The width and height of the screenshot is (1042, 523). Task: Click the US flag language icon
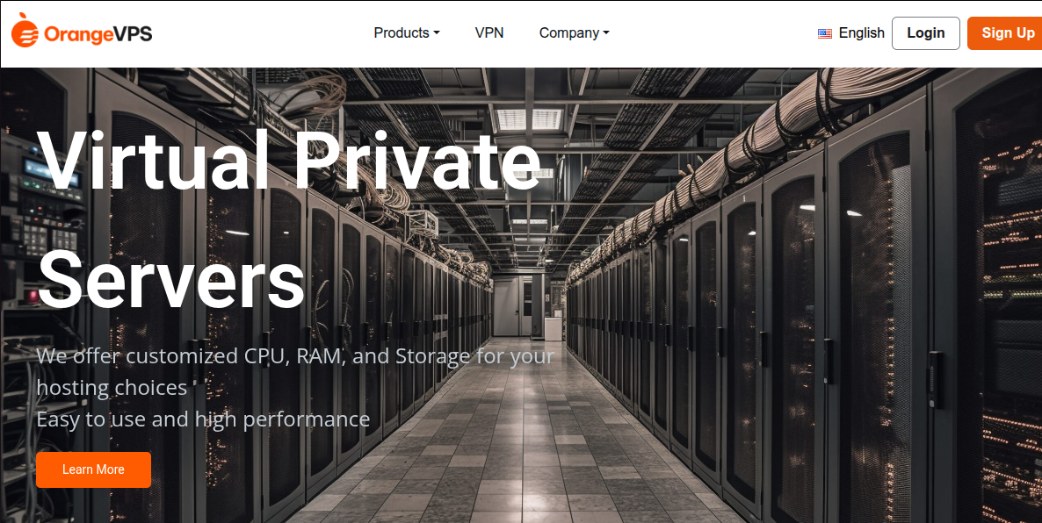coord(825,34)
